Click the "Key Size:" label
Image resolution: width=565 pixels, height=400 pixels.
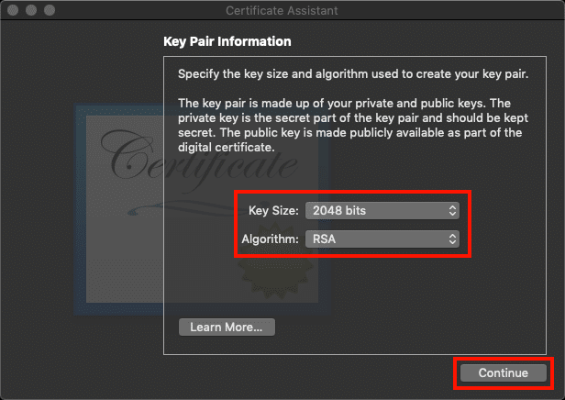(273, 210)
